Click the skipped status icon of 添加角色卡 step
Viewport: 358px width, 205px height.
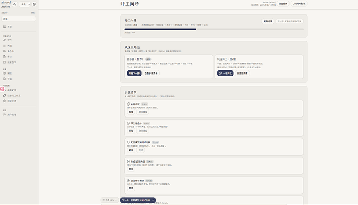[x=128, y=123]
